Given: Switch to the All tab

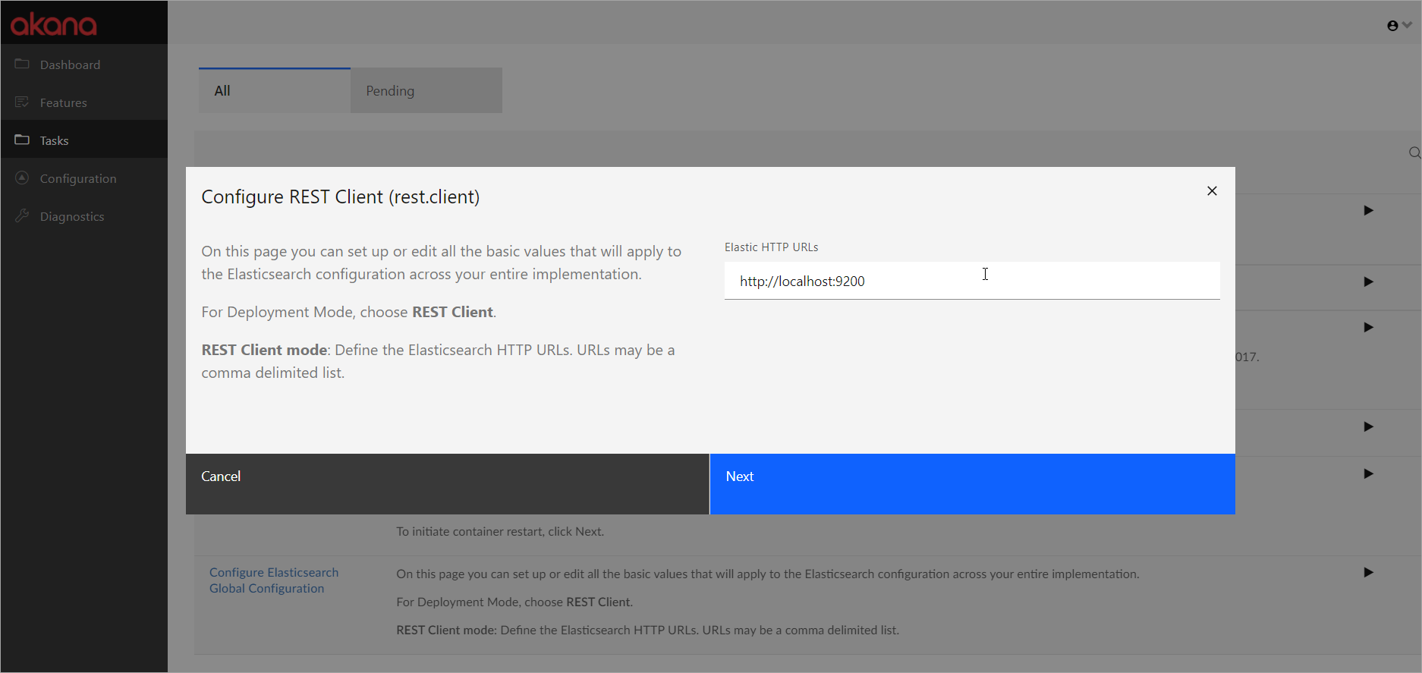Looking at the screenshot, I should pos(275,90).
